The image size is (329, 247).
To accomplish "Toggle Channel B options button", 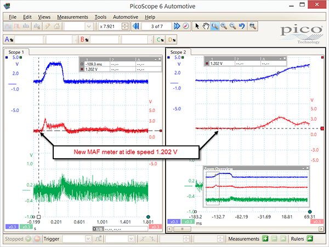I will tap(84, 40).
